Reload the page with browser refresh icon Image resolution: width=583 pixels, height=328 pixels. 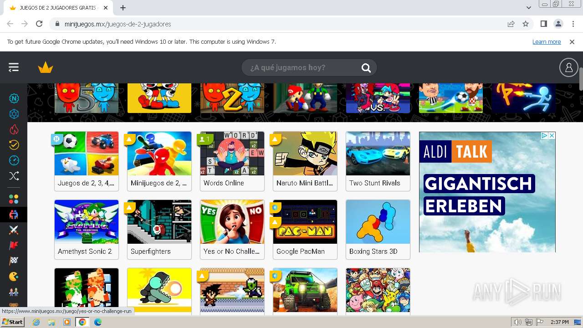tap(39, 24)
